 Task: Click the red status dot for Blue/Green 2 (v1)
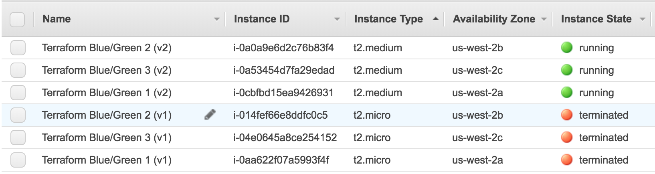pos(566,115)
